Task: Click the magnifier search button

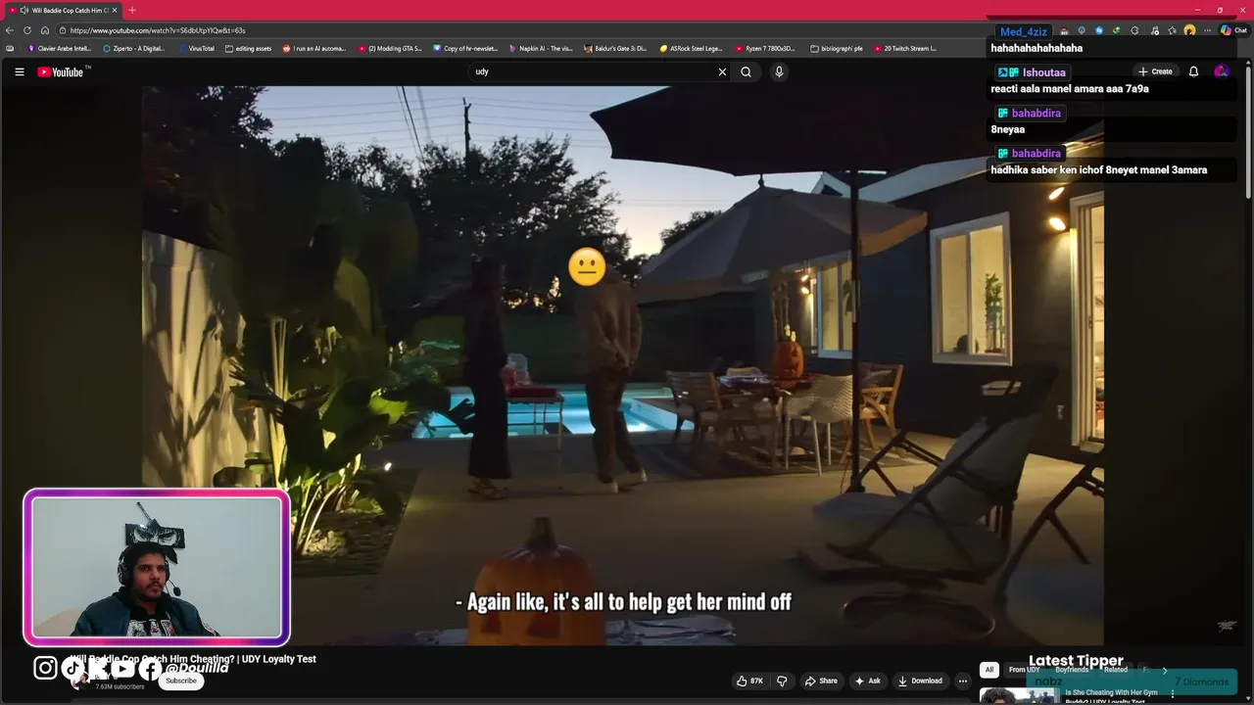Action: pyautogui.click(x=746, y=71)
